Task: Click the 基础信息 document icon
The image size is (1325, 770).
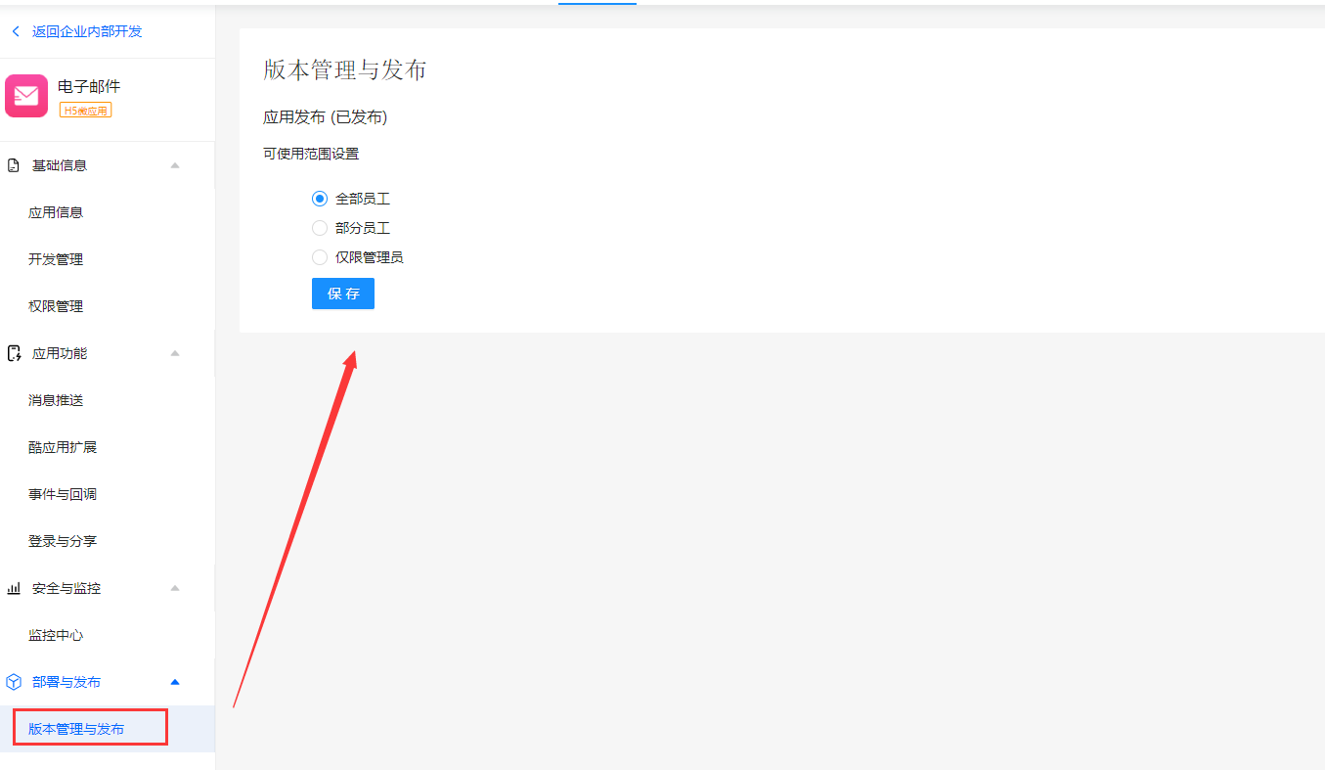Action: [14, 165]
